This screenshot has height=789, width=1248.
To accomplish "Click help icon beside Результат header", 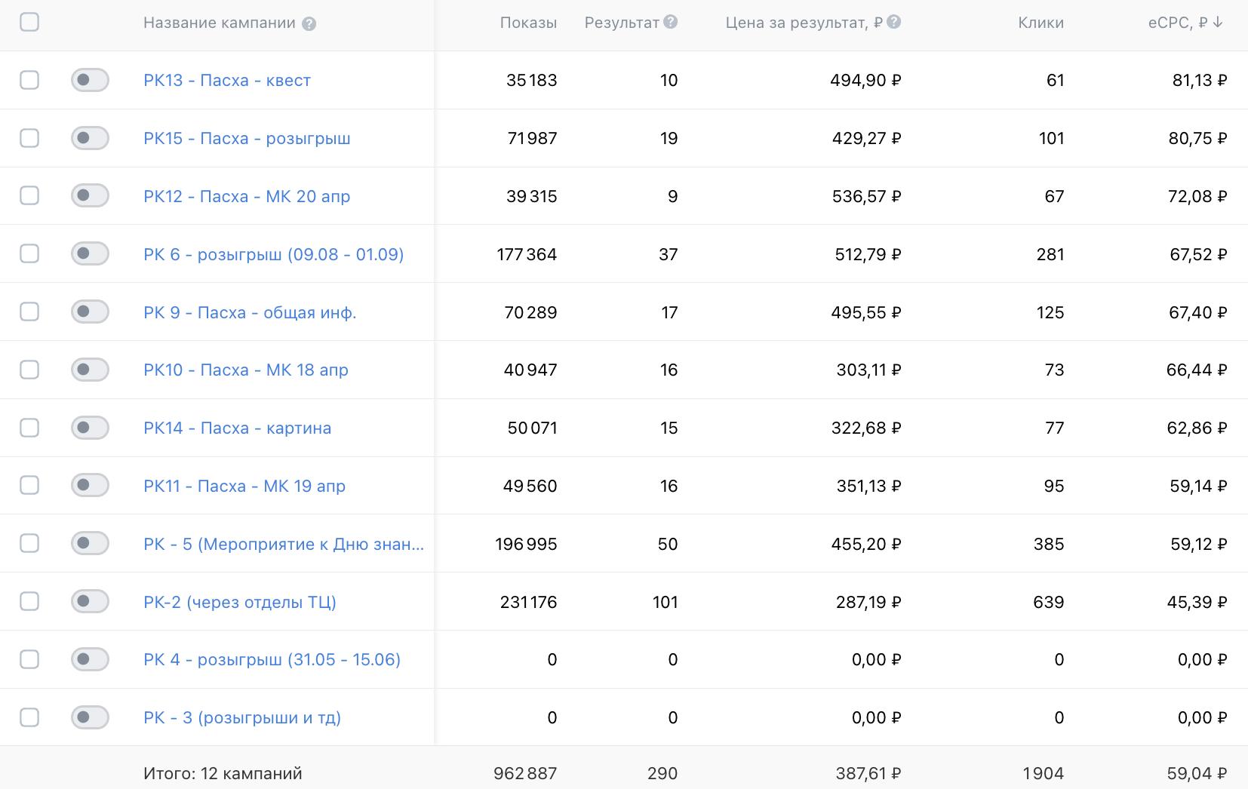I will 670,22.
